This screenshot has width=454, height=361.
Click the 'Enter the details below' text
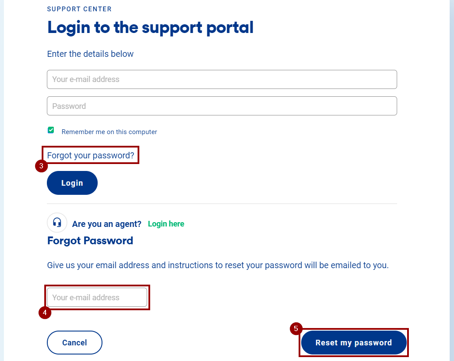(90, 54)
